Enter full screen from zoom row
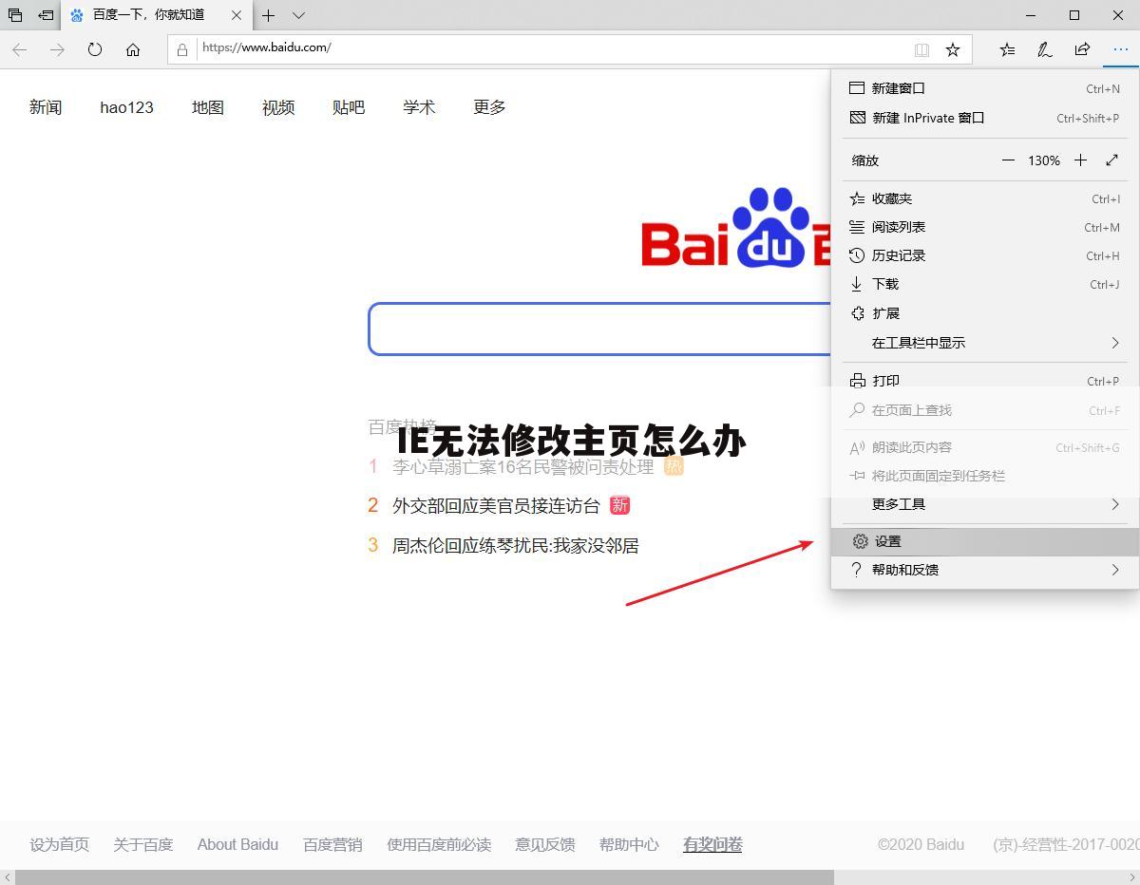Screen dimensions: 1140x885 coord(1112,160)
